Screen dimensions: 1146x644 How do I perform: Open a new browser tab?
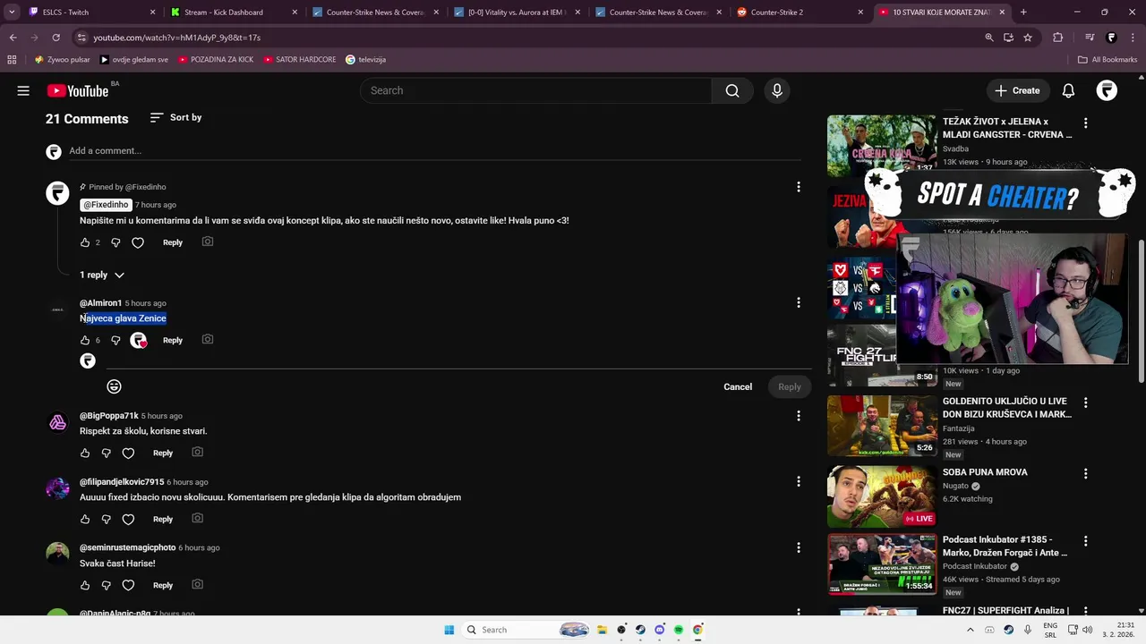(1023, 13)
